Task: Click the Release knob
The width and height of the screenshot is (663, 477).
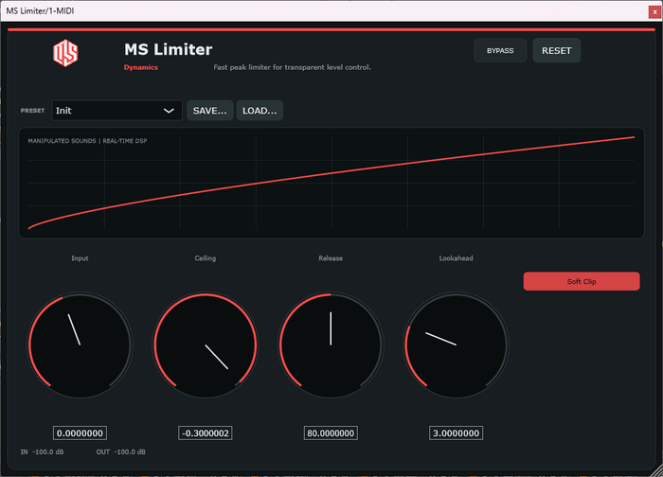Action: coord(331,345)
